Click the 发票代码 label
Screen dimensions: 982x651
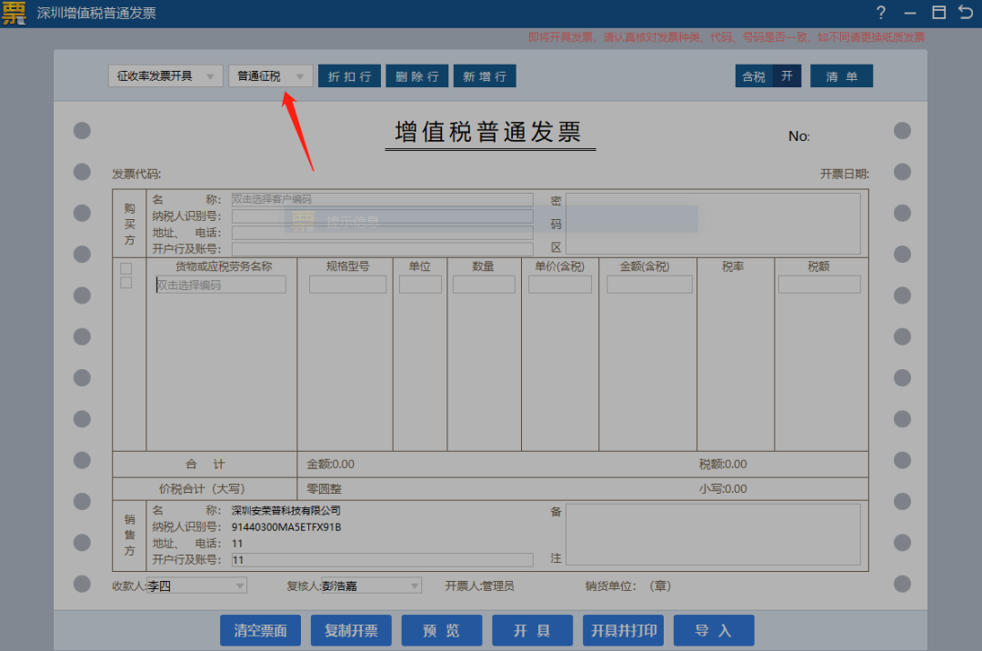136,174
